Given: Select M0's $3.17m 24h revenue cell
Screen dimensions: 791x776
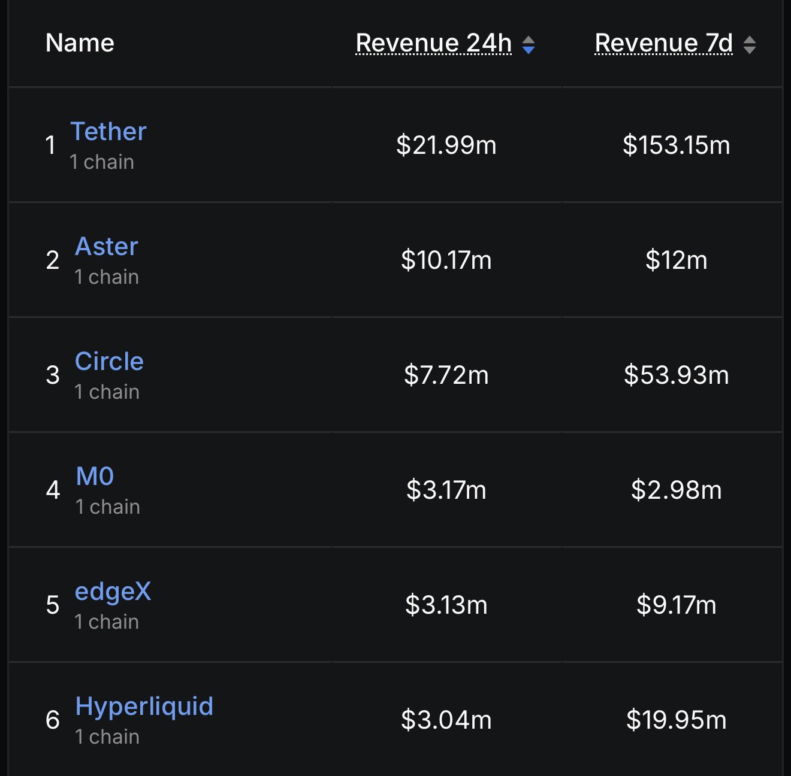Looking at the screenshot, I should click(x=446, y=490).
